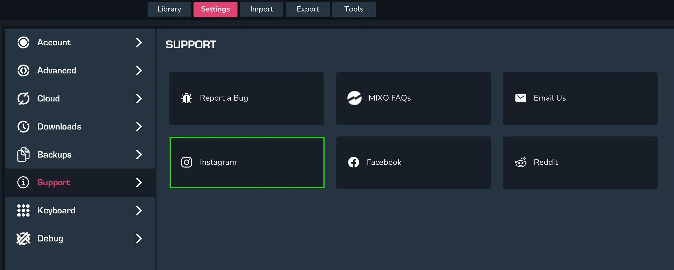The image size is (674, 270).
Task: Click the Debug crossed-out bug icon
Action: tap(23, 239)
